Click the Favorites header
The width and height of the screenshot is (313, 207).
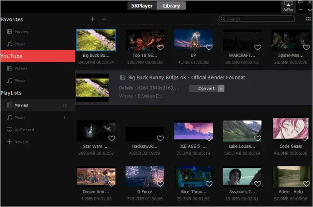[12, 20]
